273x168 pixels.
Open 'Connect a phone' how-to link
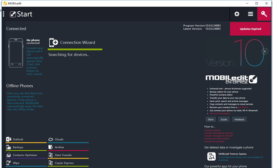(212, 130)
